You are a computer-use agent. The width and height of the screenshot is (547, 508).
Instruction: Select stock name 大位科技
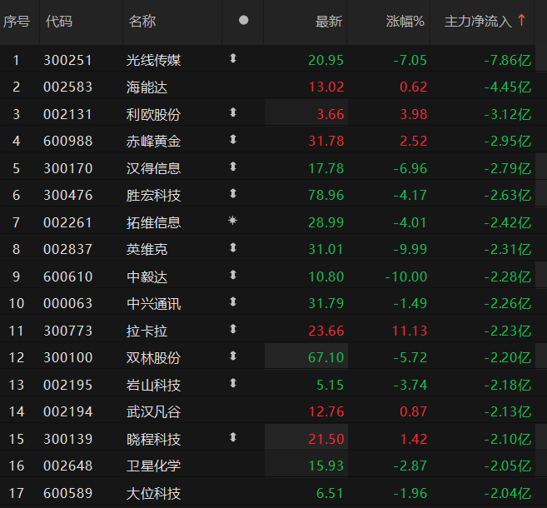tap(153, 493)
